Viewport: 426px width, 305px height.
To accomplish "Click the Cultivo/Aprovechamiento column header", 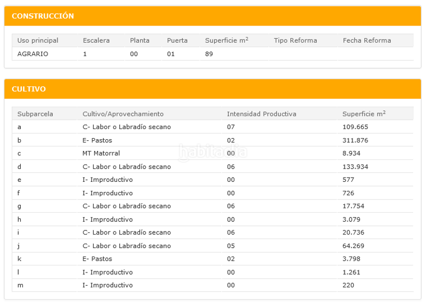I will (x=123, y=114).
